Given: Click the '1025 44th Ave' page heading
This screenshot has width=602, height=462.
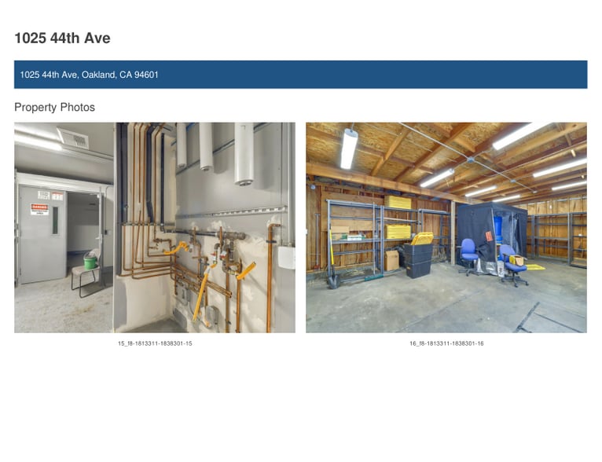Looking at the screenshot, I should (62, 38).
